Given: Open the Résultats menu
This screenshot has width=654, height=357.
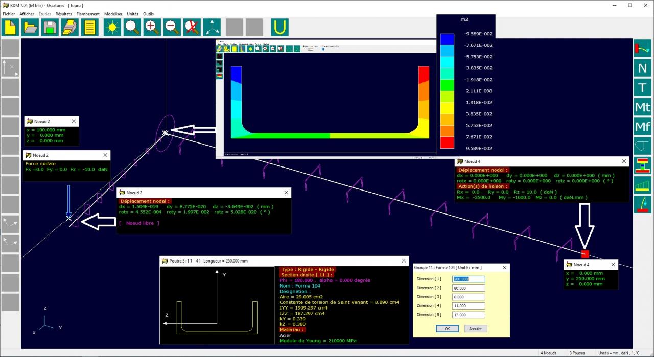Looking at the screenshot, I should click(63, 14).
